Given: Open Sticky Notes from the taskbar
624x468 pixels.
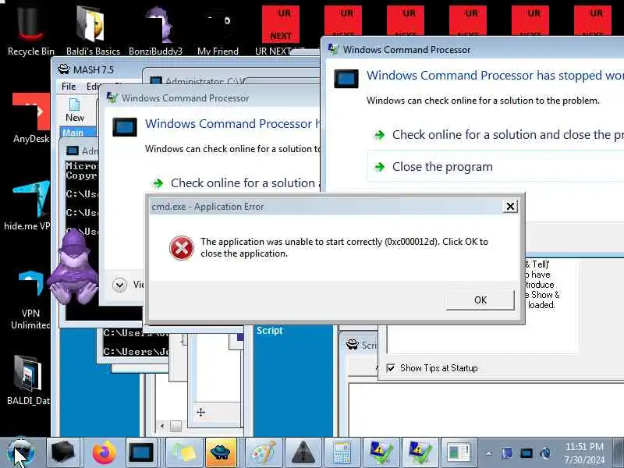Looking at the screenshot, I should click(x=184, y=452).
